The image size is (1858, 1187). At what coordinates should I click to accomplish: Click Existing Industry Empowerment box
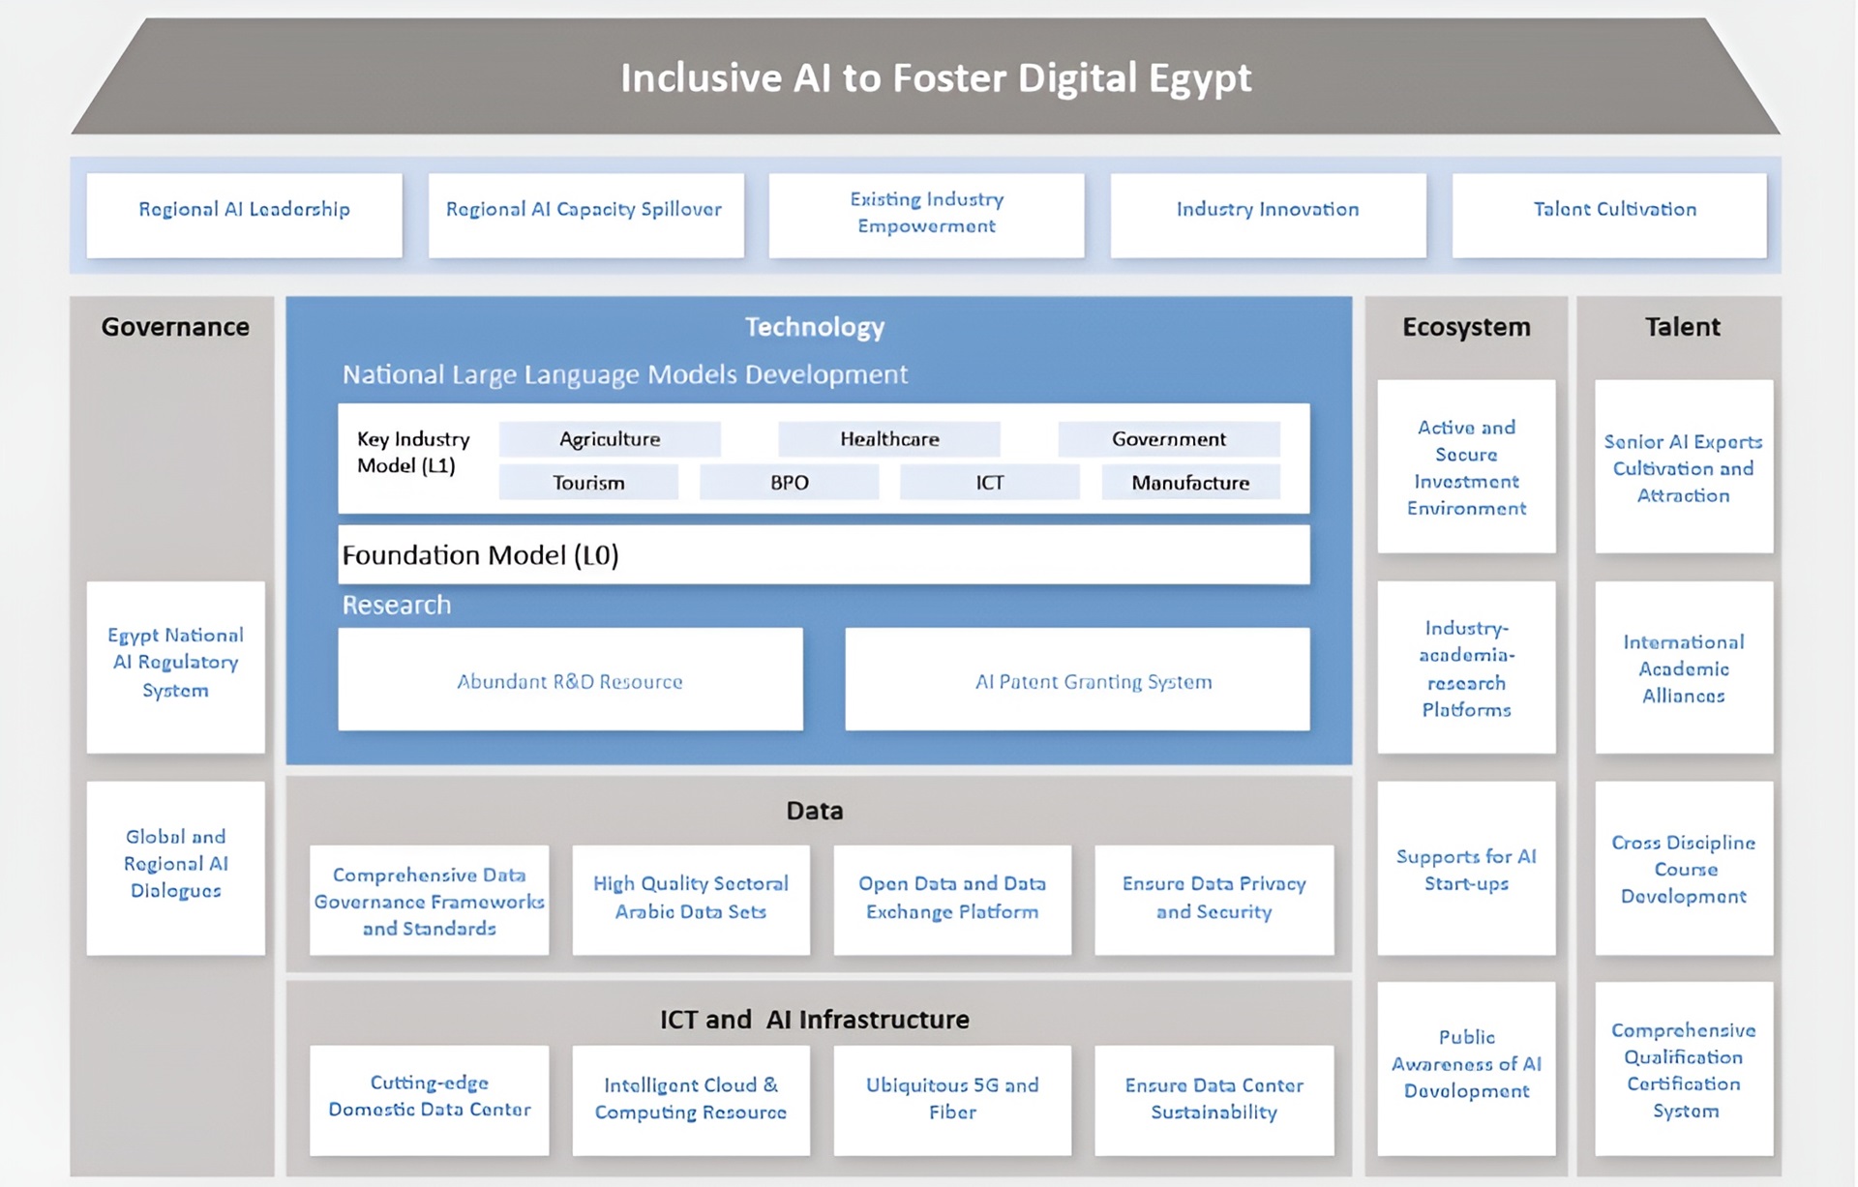point(926,214)
